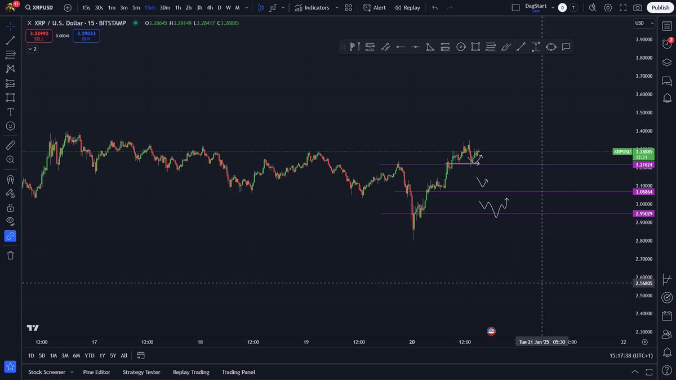This screenshot has height=380, width=676.
Task: Sell at 3.28992
Action: click(39, 36)
